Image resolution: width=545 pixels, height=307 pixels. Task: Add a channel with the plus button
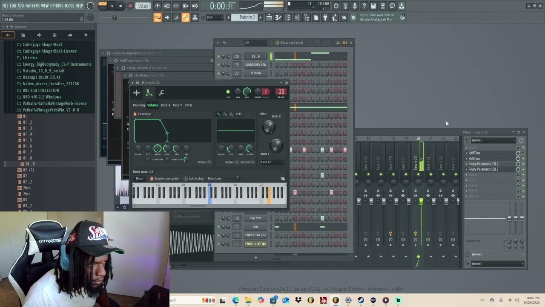[256, 258]
